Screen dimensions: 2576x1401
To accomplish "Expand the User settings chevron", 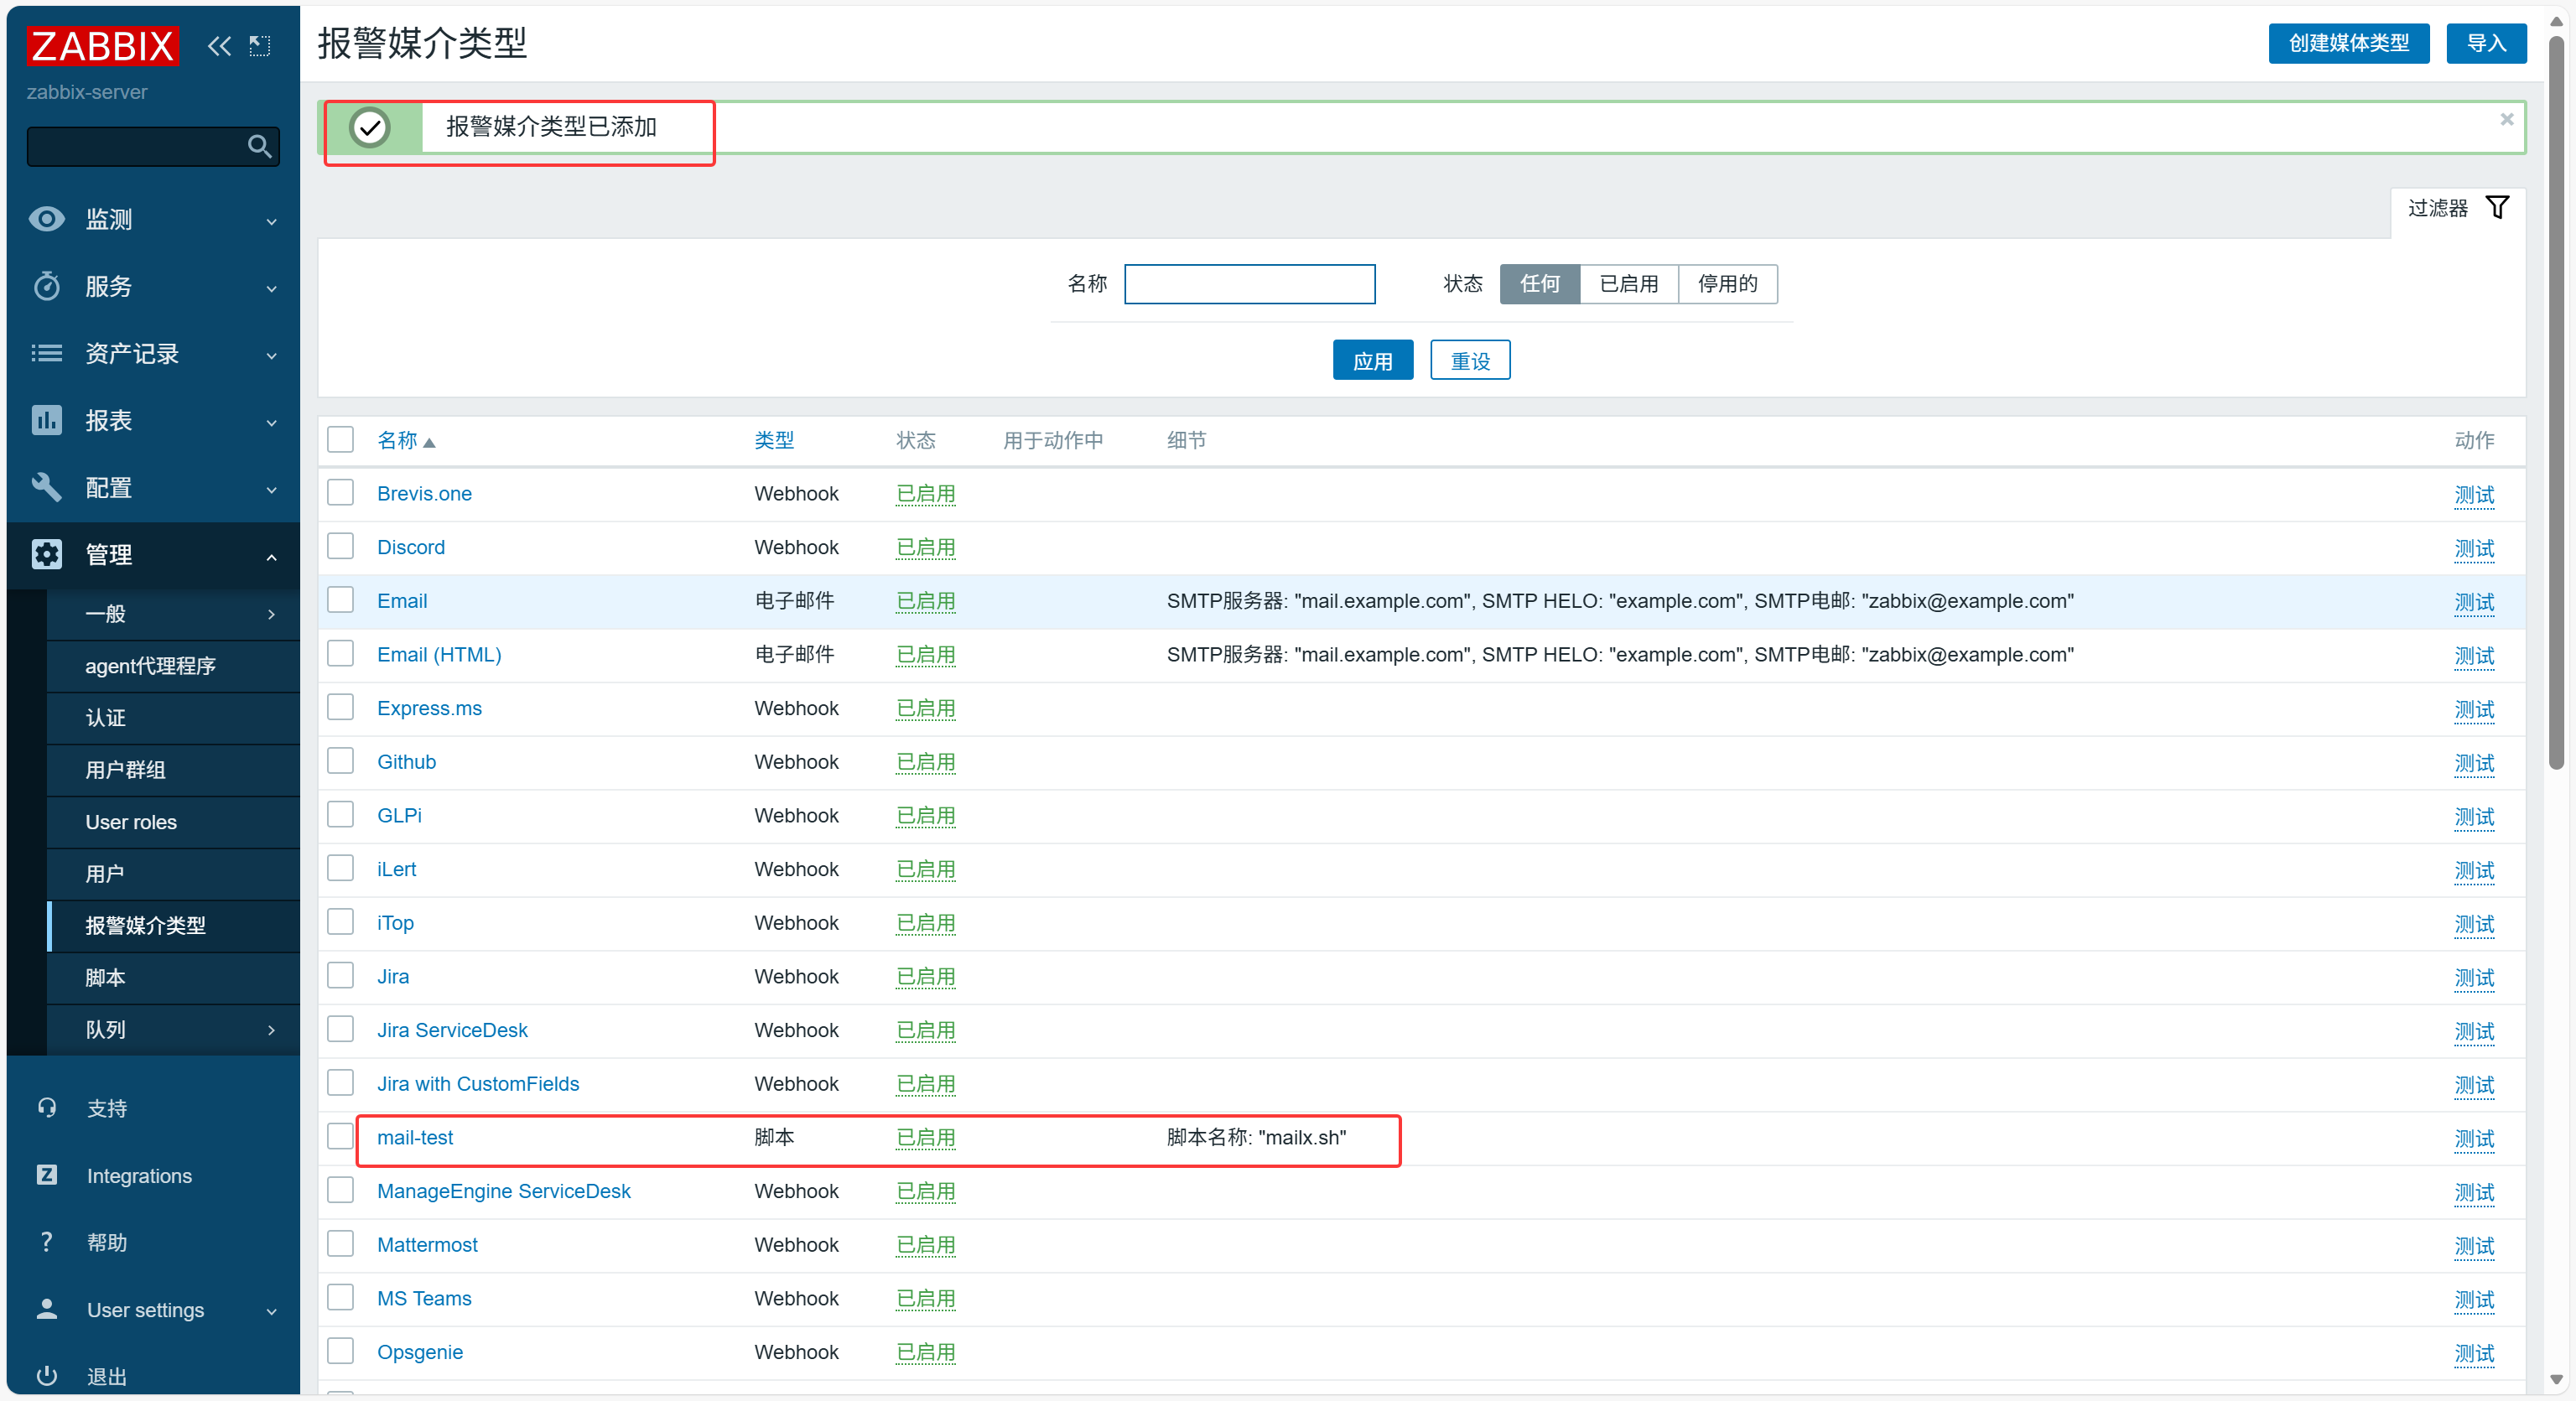I will pos(271,1311).
